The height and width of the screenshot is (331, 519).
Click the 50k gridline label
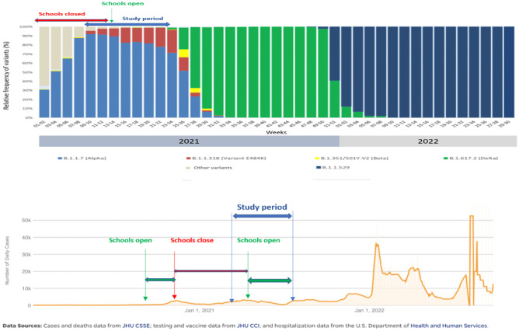pos(26,221)
